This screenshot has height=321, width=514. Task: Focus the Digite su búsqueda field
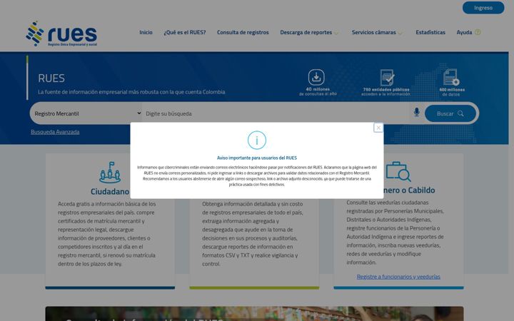coord(277,113)
